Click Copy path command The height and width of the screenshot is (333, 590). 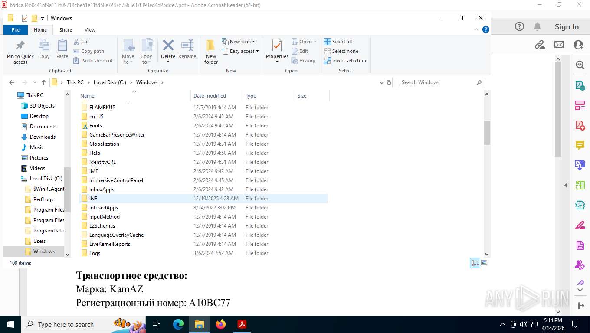pos(88,51)
